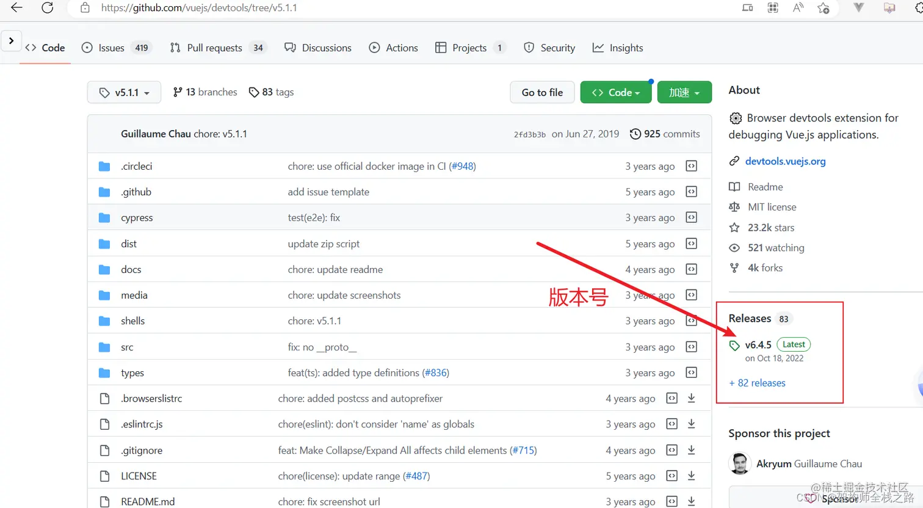Download the .gitignore file via arrow icon
The width and height of the screenshot is (923, 508).
coord(691,450)
